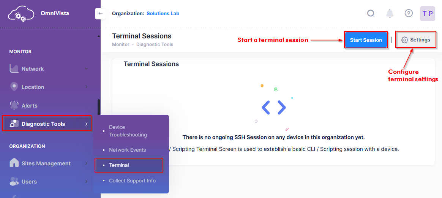This screenshot has width=442, height=198.
Task: Click the Alerts bell icon in sidebar
Action: tap(14, 105)
